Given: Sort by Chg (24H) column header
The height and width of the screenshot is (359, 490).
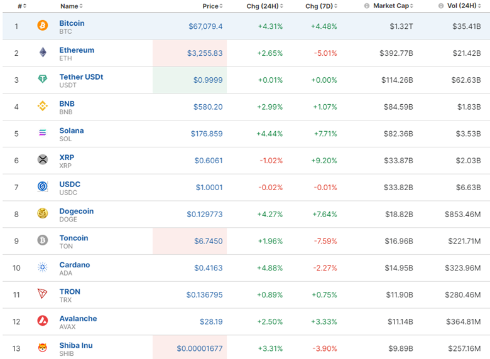Looking at the screenshot, I should 264,6.
